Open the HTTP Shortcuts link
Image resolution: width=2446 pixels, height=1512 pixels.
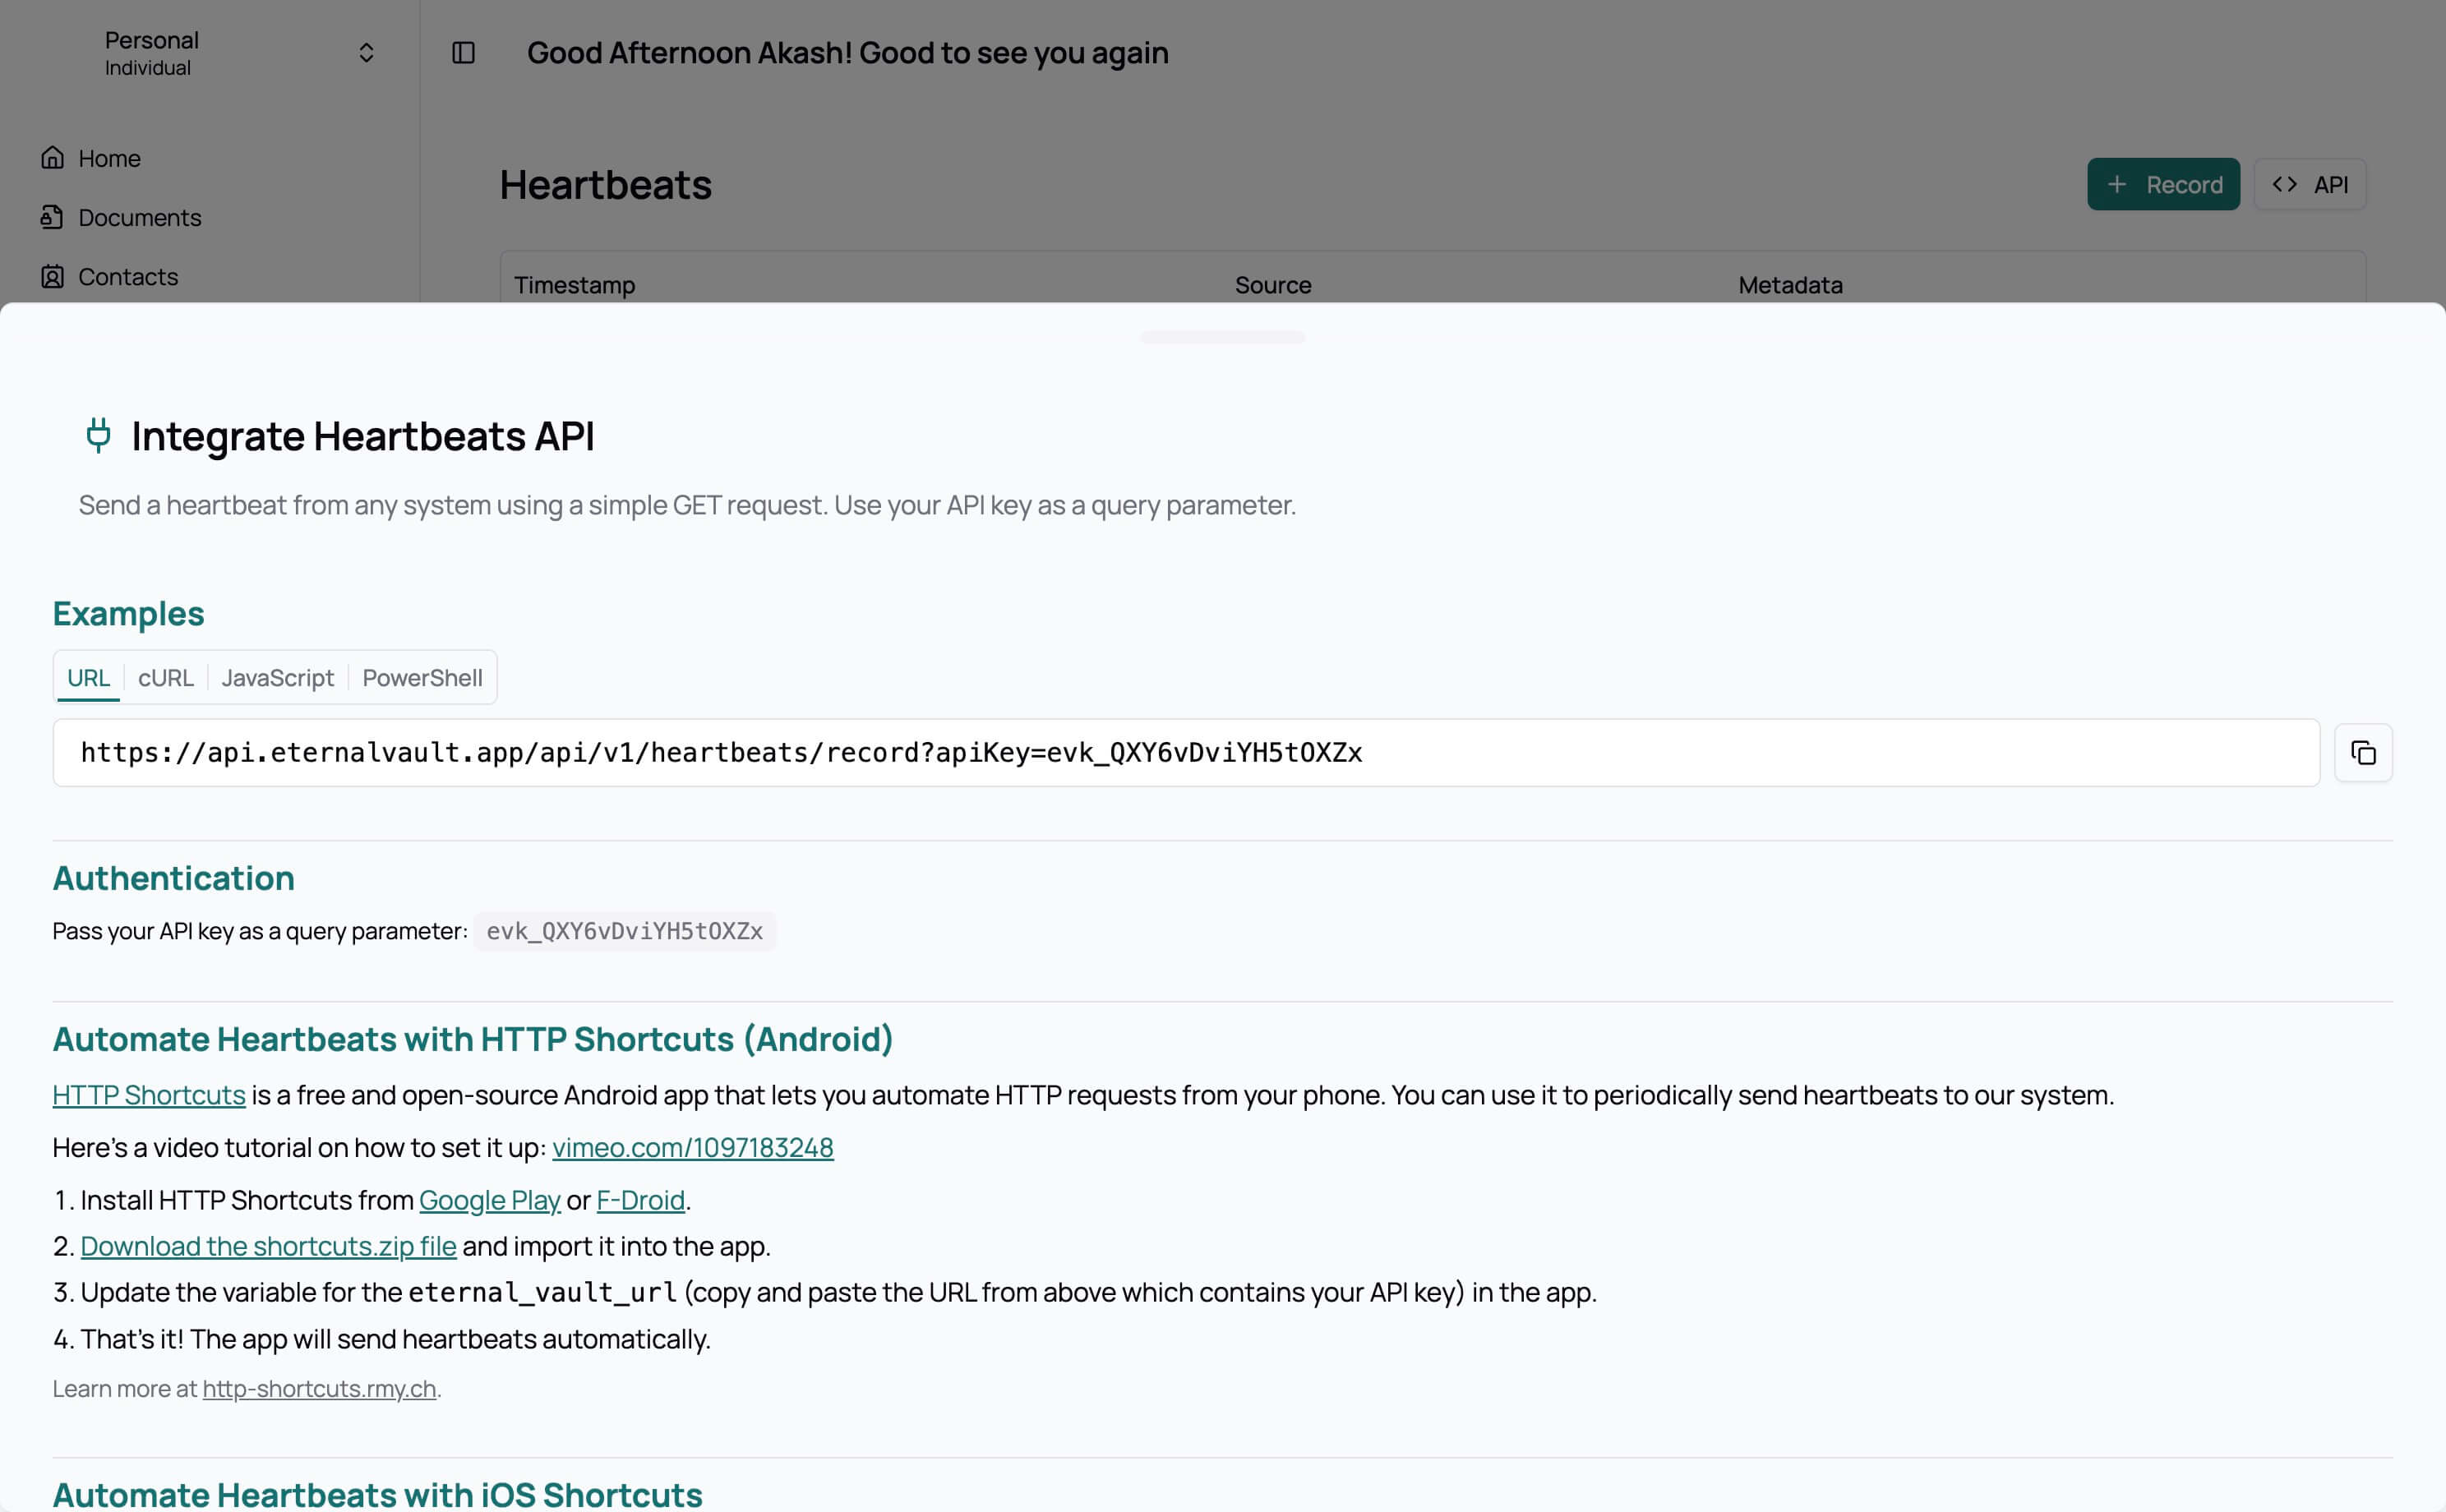point(149,1095)
